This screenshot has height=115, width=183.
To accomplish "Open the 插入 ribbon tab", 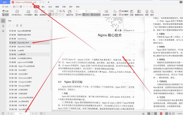I will (43, 7).
